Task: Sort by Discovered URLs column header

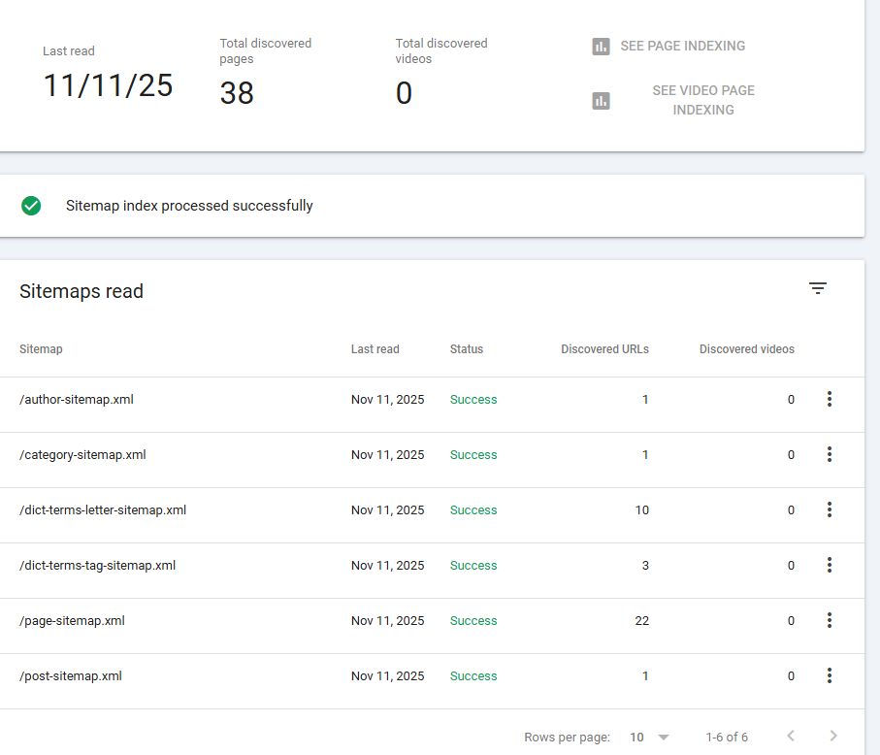Action: (x=604, y=349)
